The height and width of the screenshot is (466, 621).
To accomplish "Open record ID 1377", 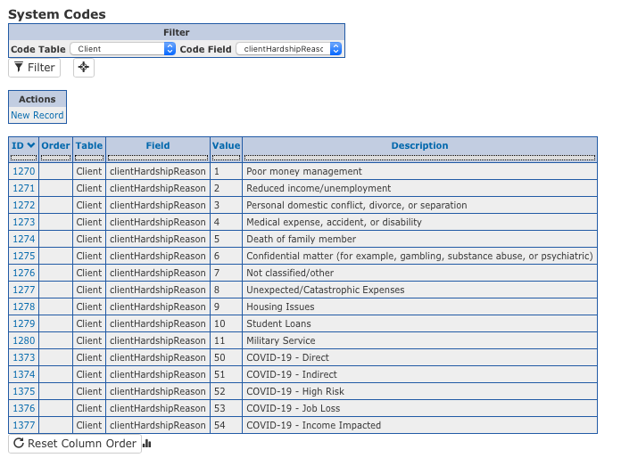I will (24, 425).
